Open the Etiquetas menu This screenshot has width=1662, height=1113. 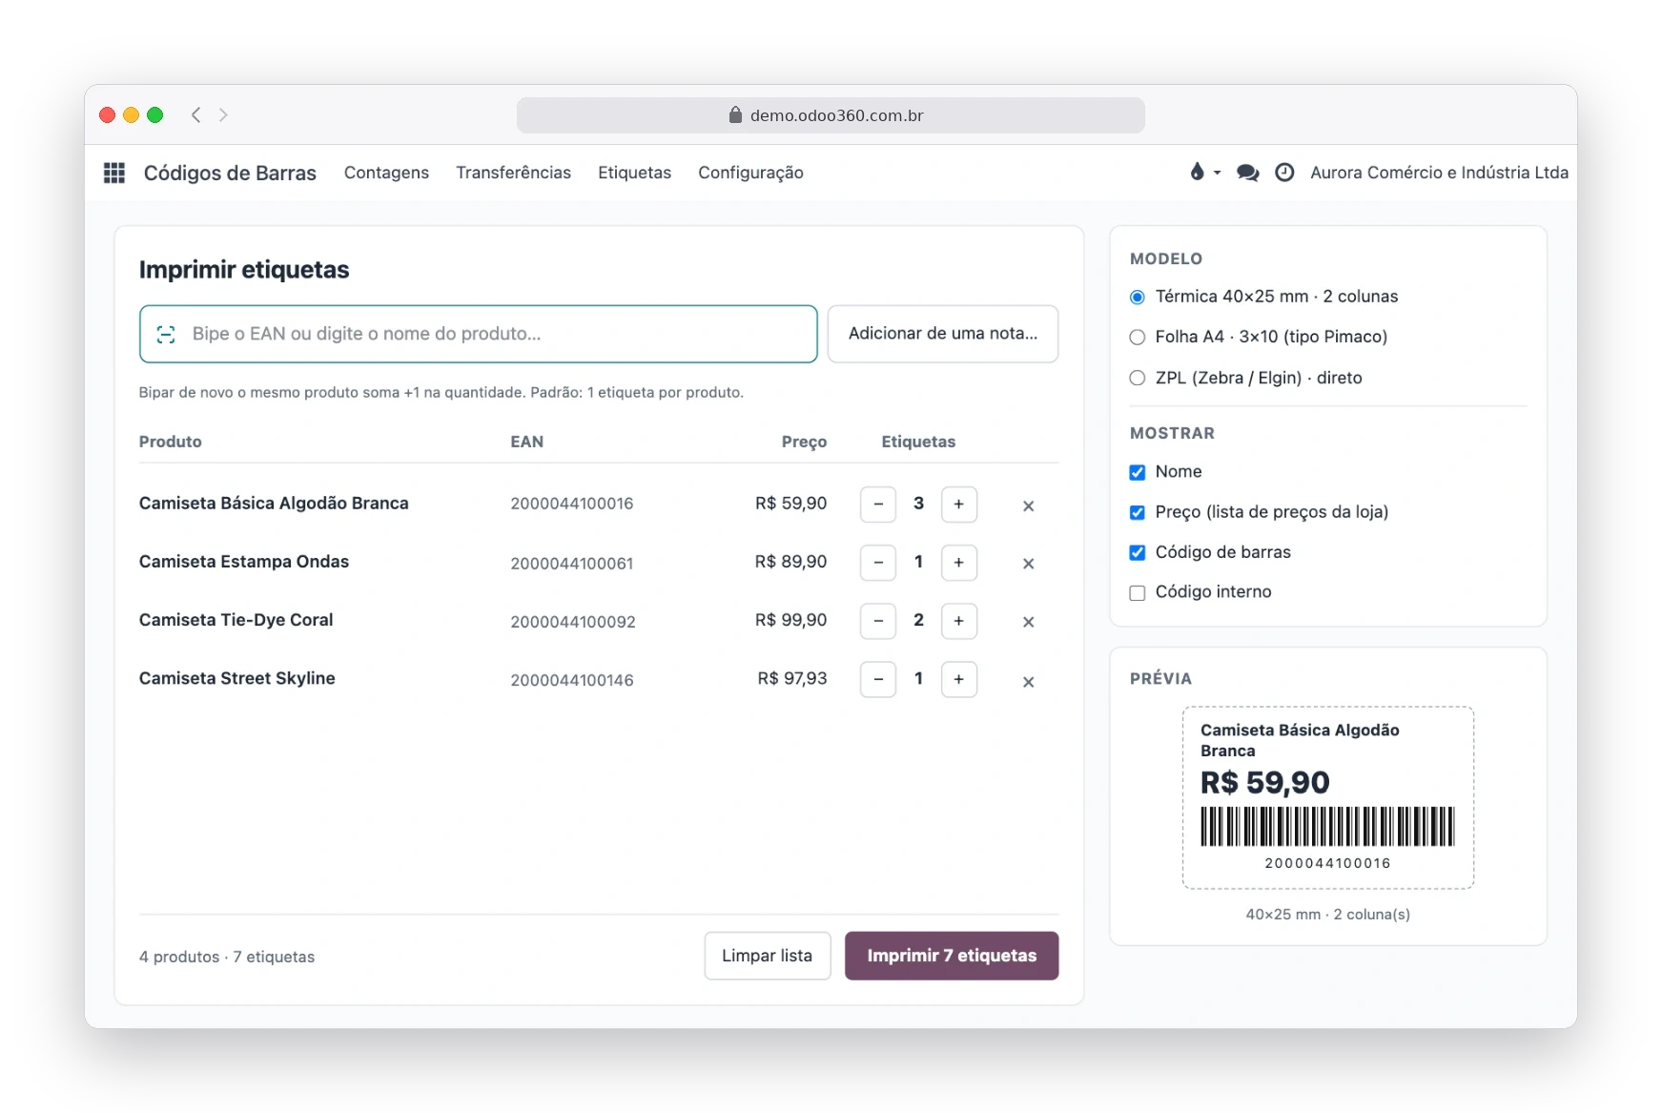tap(634, 173)
